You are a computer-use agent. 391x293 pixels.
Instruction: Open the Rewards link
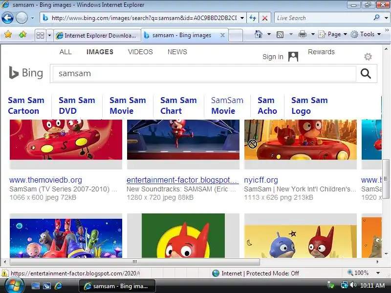pos(321,52)
